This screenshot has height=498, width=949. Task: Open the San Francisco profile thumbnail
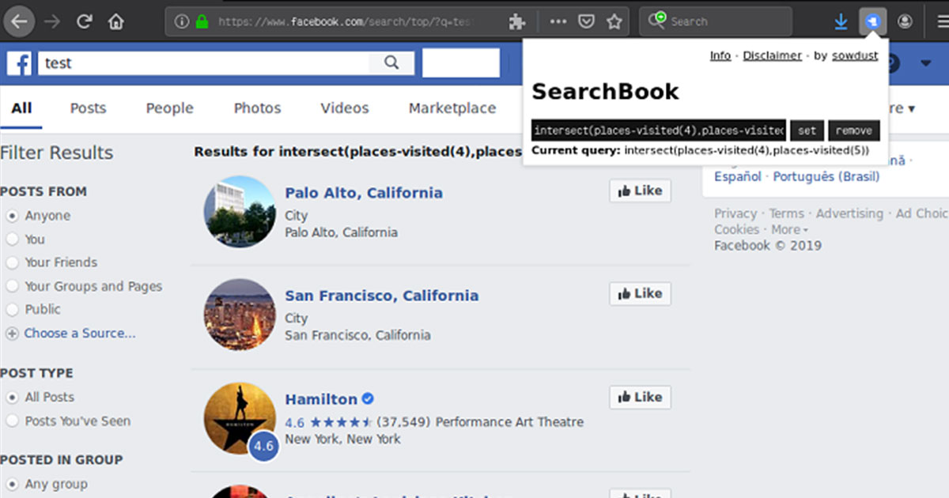[x=240, y=315]
